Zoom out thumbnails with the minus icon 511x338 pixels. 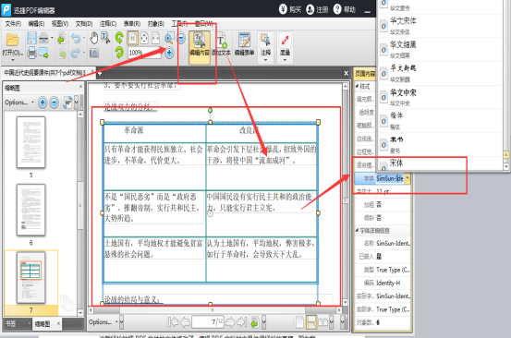click(x=55, y=103)
